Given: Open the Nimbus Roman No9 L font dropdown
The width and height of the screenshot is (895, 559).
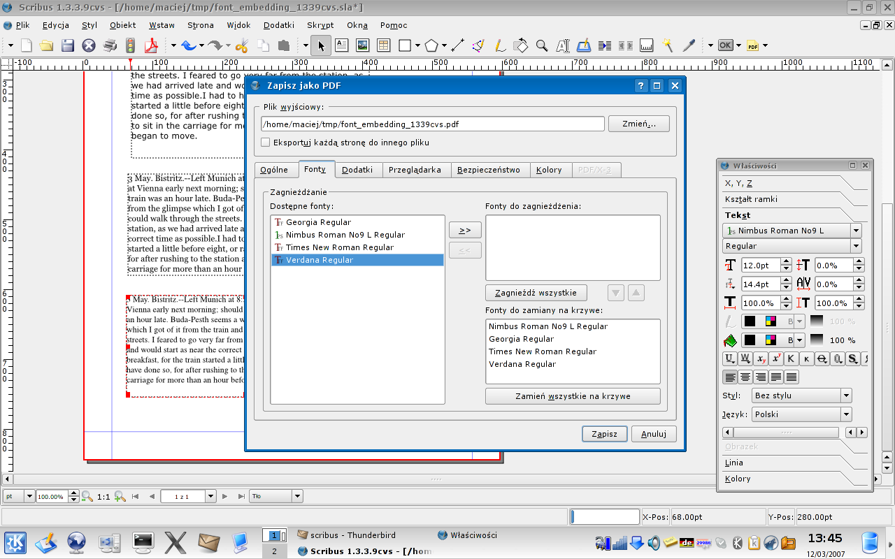Looking at the screenshot, I should pos(856,231).
